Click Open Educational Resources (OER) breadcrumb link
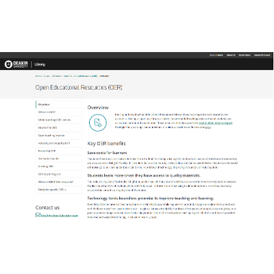274x274 pixels. click(x=80, y=76)
